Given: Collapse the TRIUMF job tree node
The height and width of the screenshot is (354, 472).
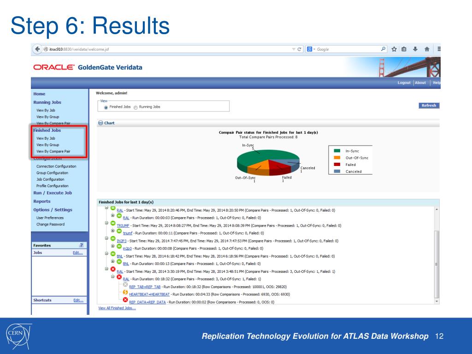Looking at the screenshot, I should 106,223.
